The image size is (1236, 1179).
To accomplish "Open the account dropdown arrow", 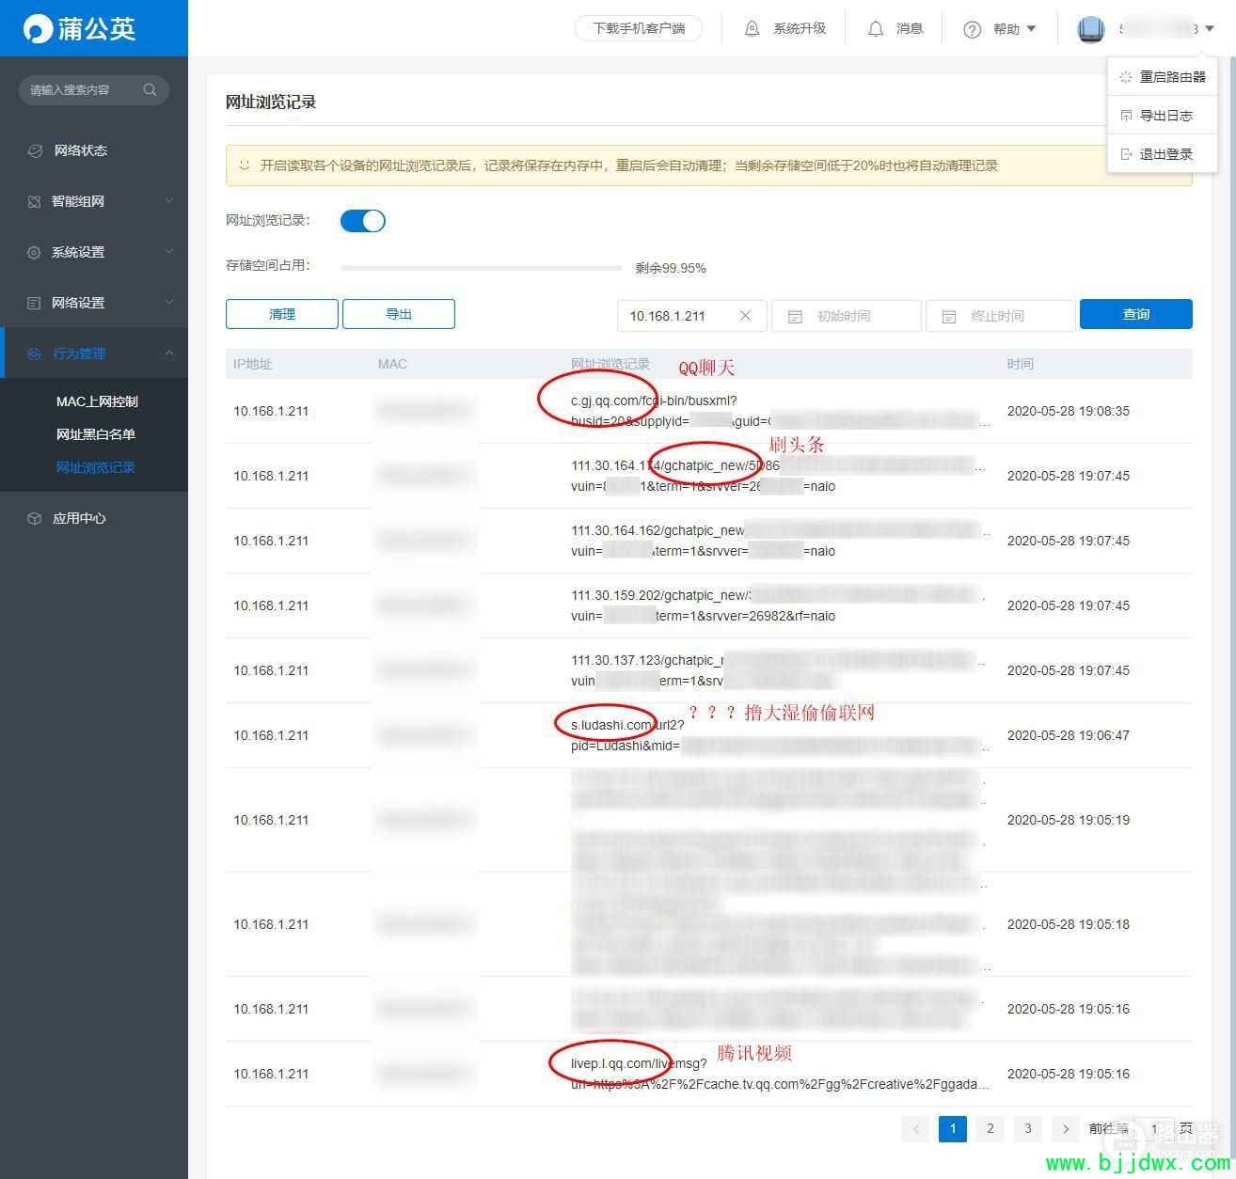I will click(1210, 29).
